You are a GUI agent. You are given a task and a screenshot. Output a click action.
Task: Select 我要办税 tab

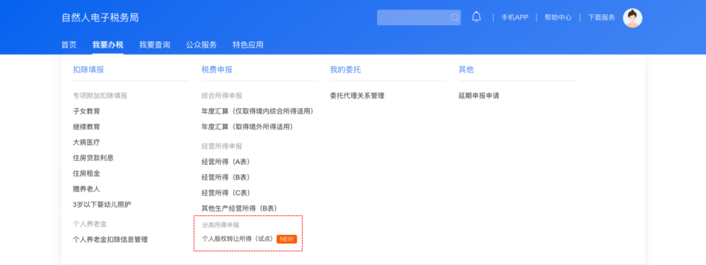click(x=108, y=44)
